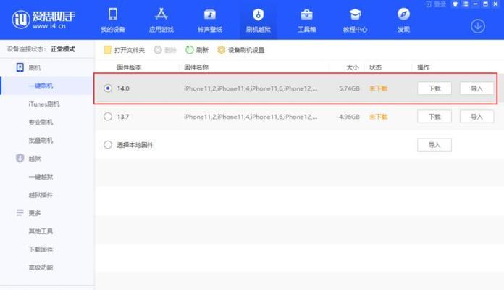Click the download manager arrow icon

coord(478,26)
